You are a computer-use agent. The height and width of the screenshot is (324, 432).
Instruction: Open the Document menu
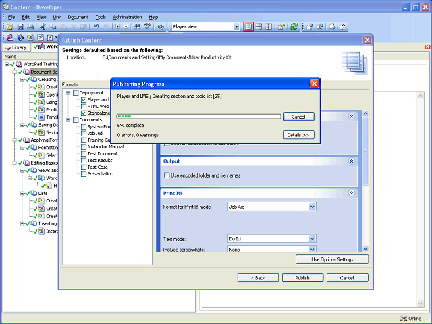pyautogui.click(x=78, y=17)
